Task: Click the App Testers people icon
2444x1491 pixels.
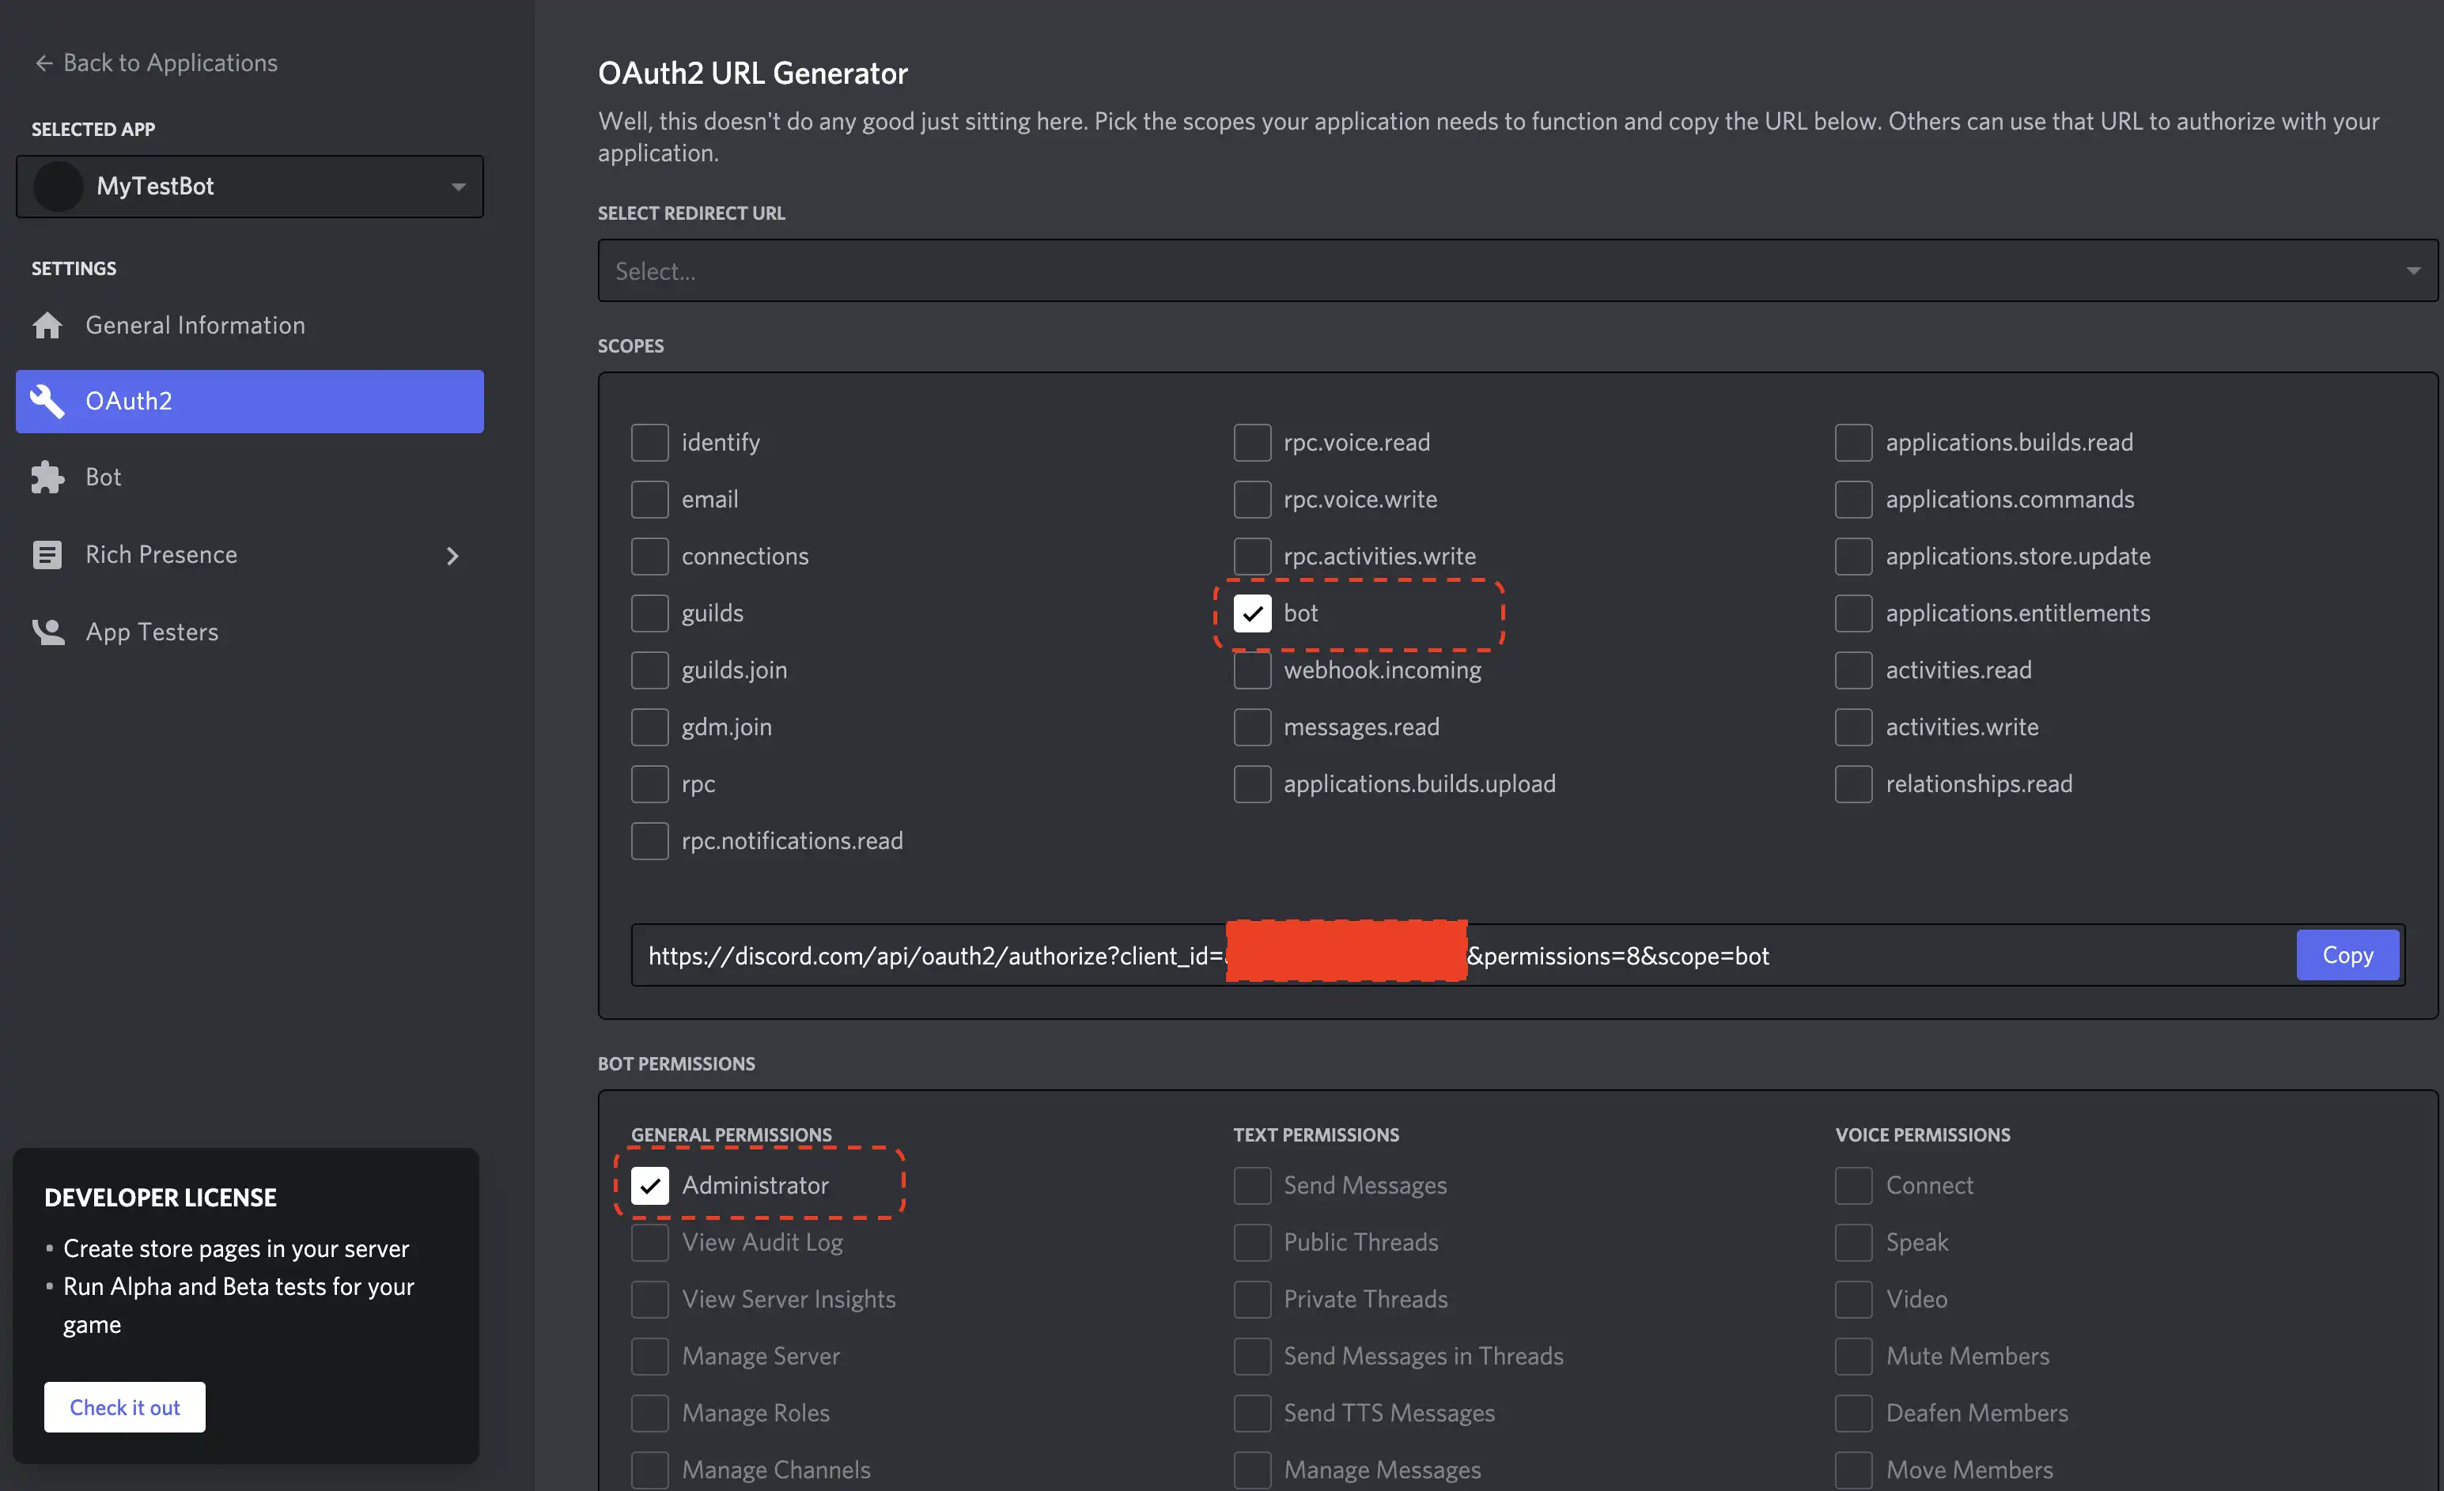Action: tap(47, 632)
